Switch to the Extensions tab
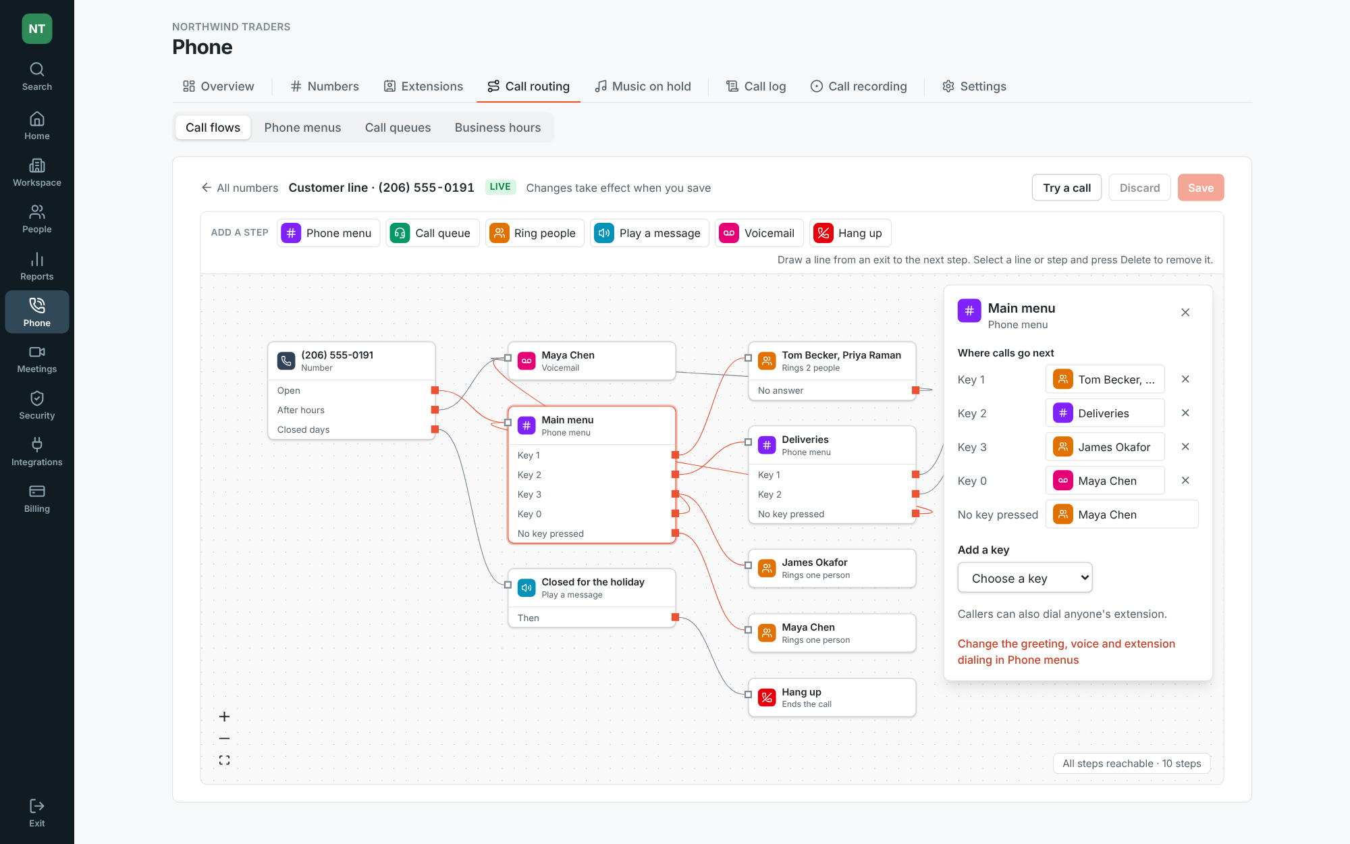 pyautogui.click(x=424, y=86)
